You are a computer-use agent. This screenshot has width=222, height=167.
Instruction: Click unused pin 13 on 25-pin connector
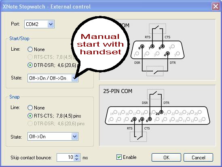[203, 119]
